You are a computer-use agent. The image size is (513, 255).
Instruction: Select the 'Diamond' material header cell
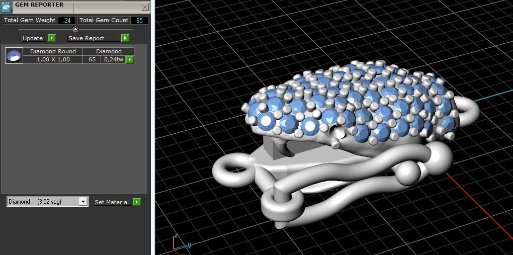109,51
